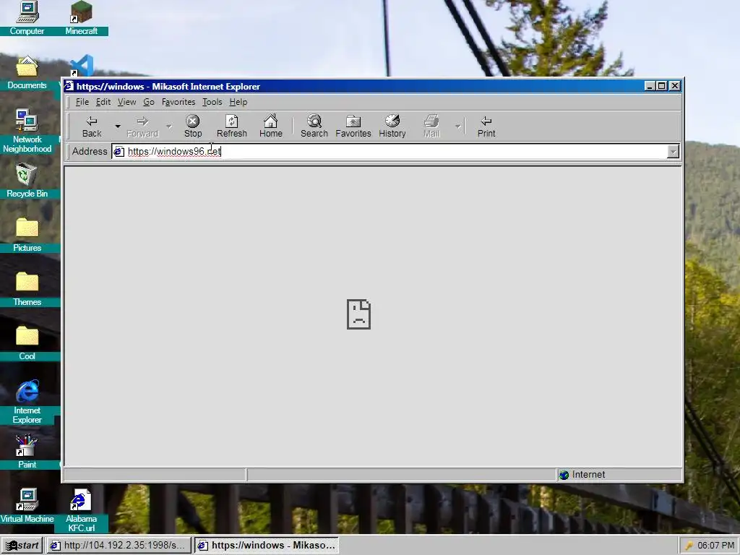Maximize the Internet Explorer window
Viewport: 740px width, 555px height.
click(x=662, y=86)
